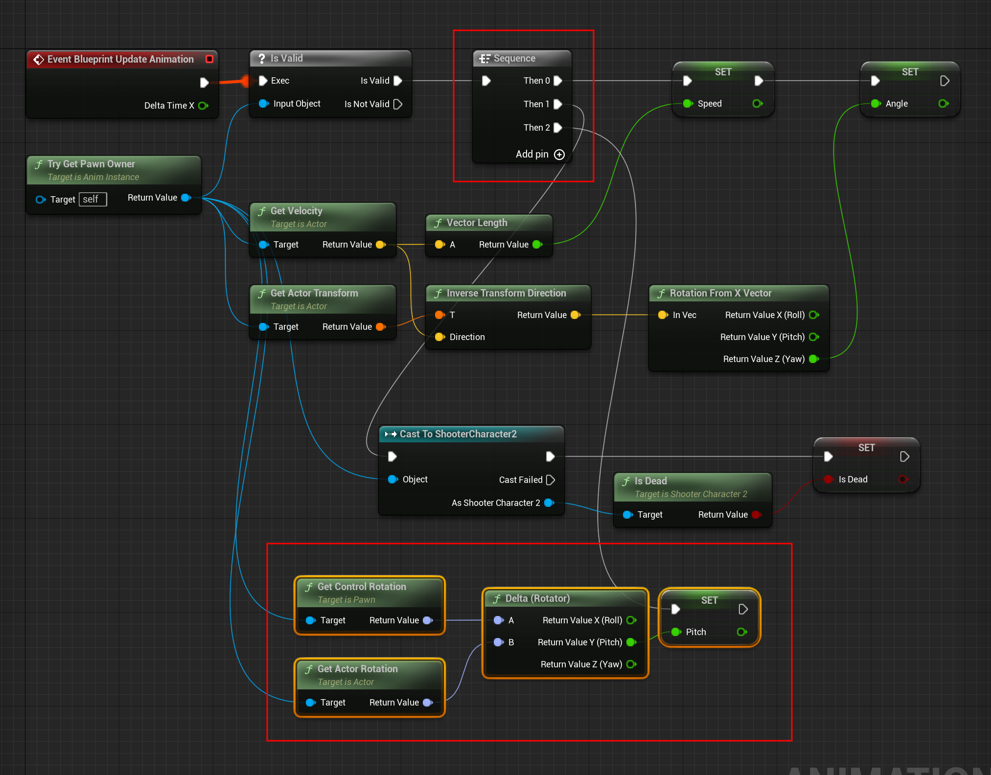Click the Is Valid question mark icon
This screenshot has height=775, width=991.
point(262,59)
